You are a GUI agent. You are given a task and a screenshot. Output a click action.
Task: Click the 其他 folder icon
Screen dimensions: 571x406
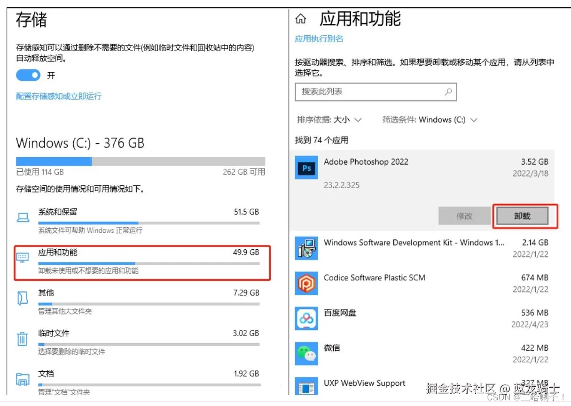(x=23, y=299)
